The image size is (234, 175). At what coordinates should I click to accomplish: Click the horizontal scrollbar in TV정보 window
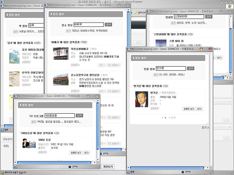pos(54,162)
